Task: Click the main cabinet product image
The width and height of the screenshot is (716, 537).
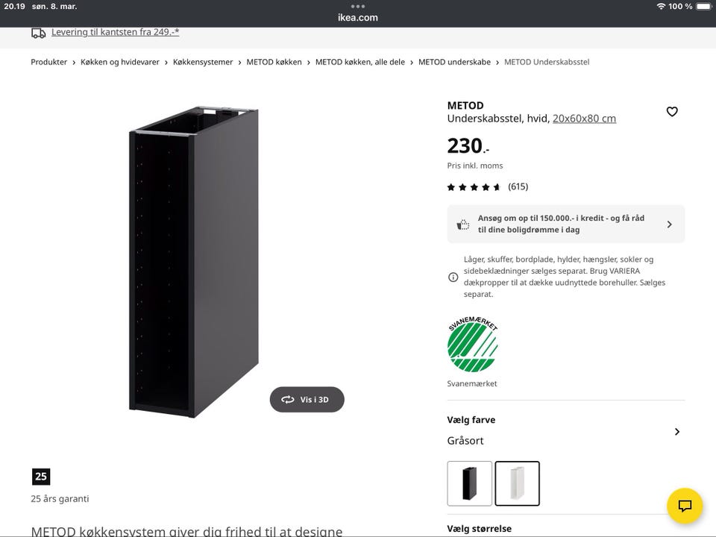Action: (194, 262)
